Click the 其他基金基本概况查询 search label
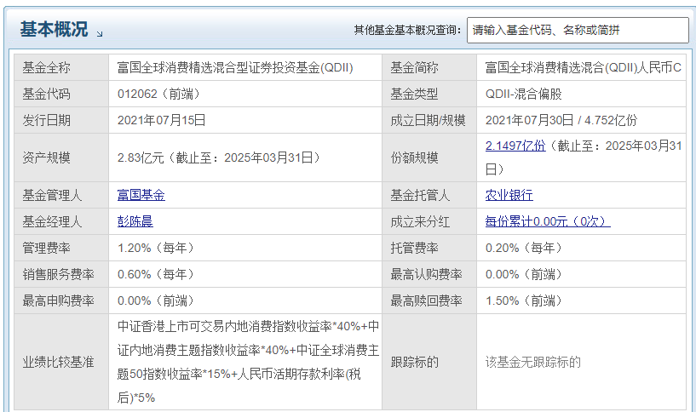Image resolution: width=696 pixels, height=412 pixels. [407, 30]
